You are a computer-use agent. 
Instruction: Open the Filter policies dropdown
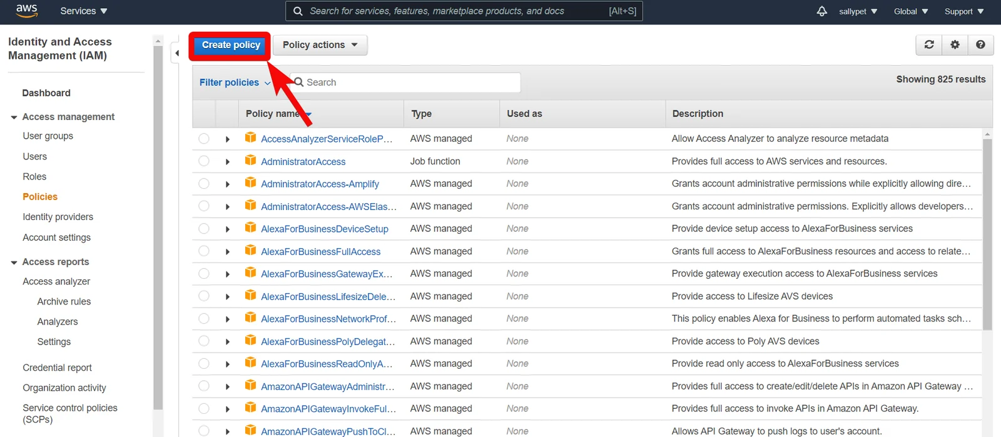tap(235, 83)
